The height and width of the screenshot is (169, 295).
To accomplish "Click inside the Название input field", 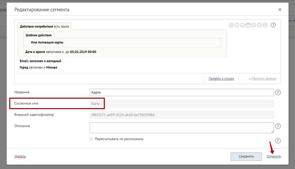I will coord(181,92).
